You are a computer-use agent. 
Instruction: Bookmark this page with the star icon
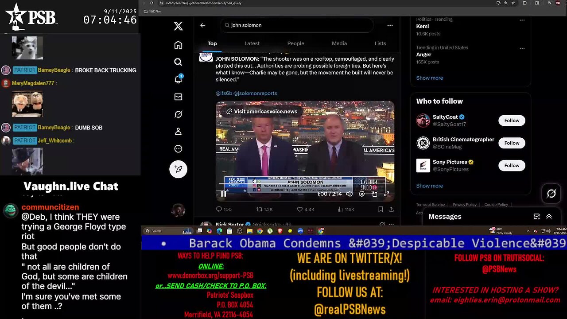(513, 3)
